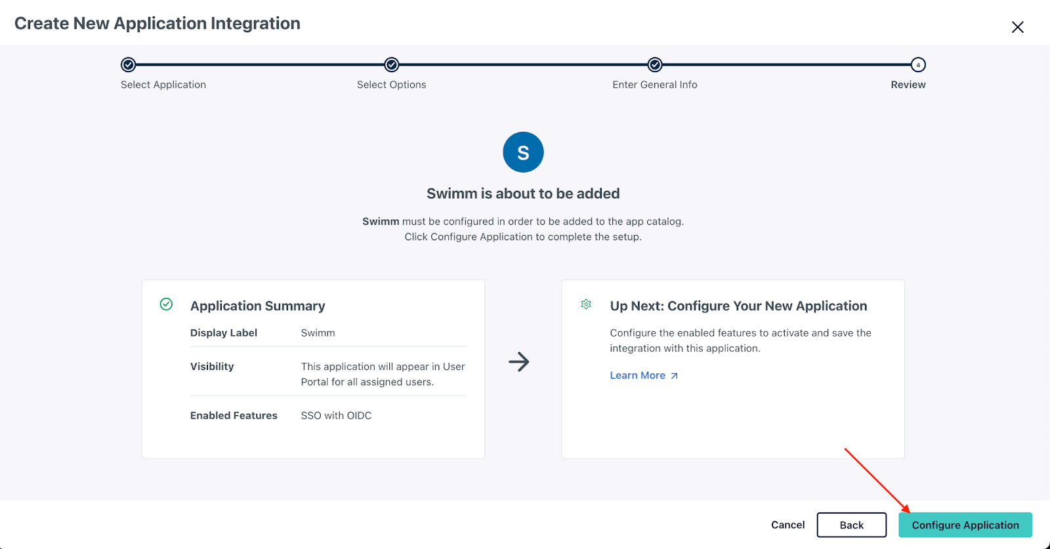Click the green check icon beside Application Summary
Image resolution: width=1050 pixels, height=549 pixels.
click(x=166, y=304)
